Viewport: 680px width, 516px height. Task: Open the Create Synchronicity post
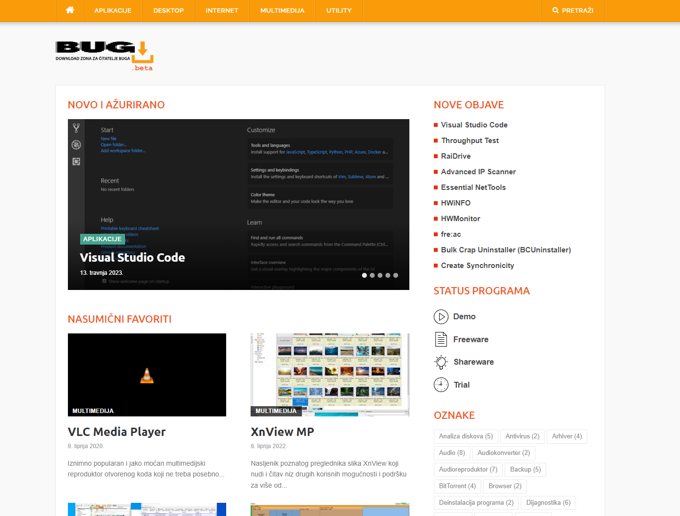(x=477, y=266)
